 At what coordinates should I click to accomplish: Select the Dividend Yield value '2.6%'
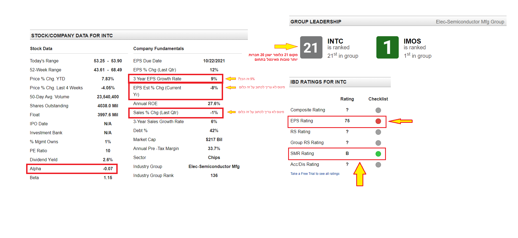coord(108,160)
